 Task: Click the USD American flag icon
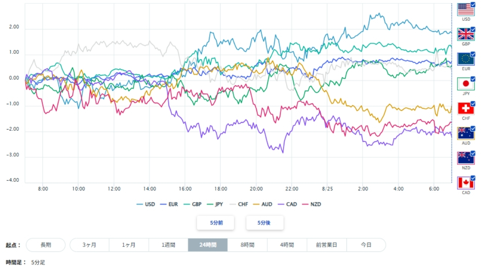(466, 9)
